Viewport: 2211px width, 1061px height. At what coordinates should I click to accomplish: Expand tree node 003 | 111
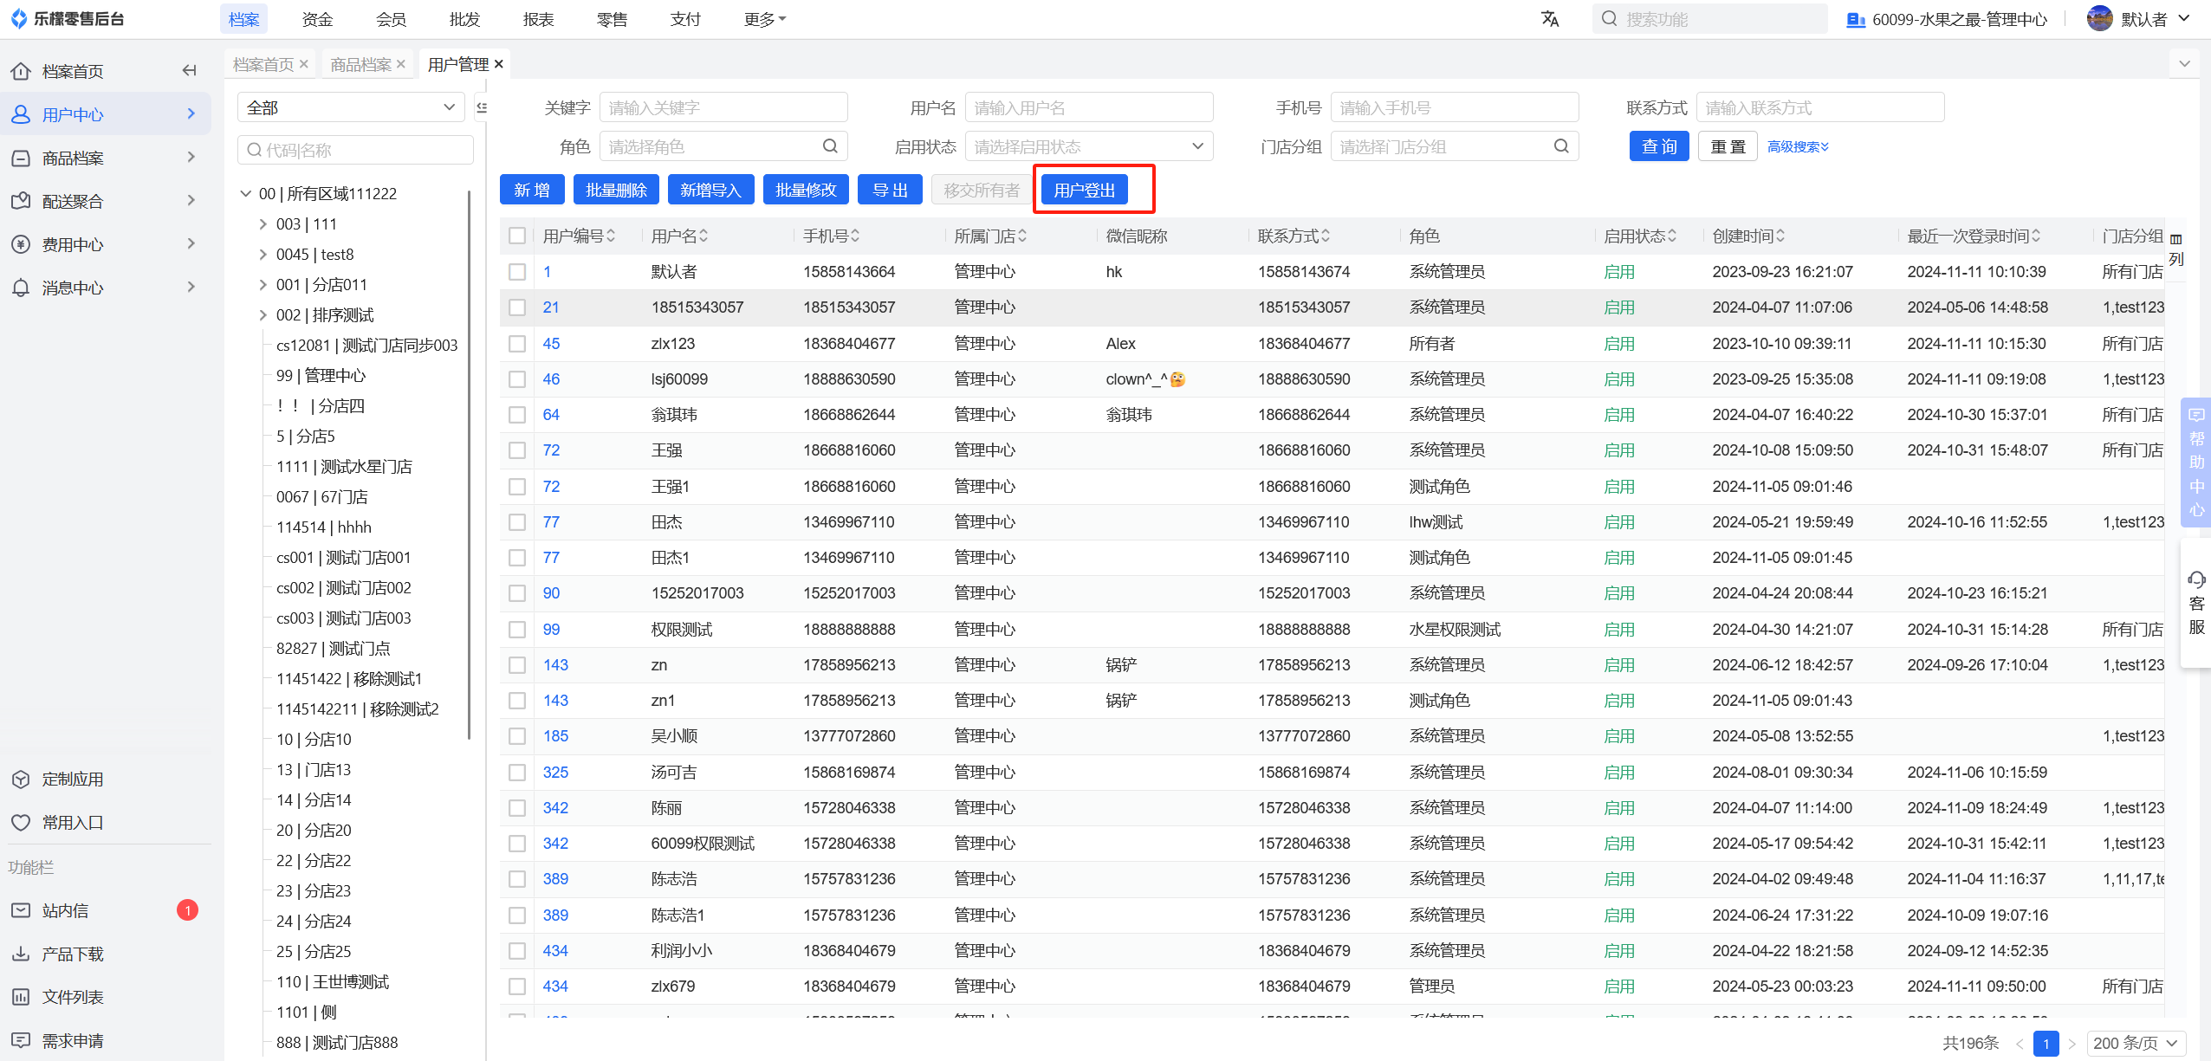pos(263,224)
